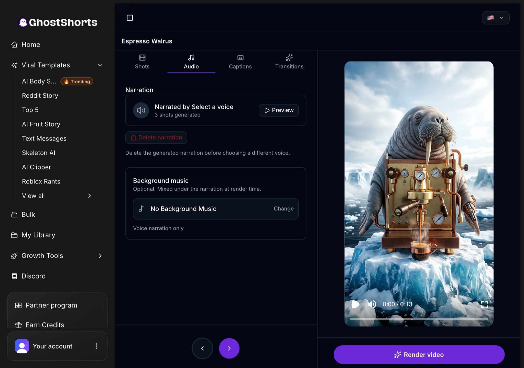Open the Transitions tab
Viewport: 524px width, 368px height.
[289, 62]
